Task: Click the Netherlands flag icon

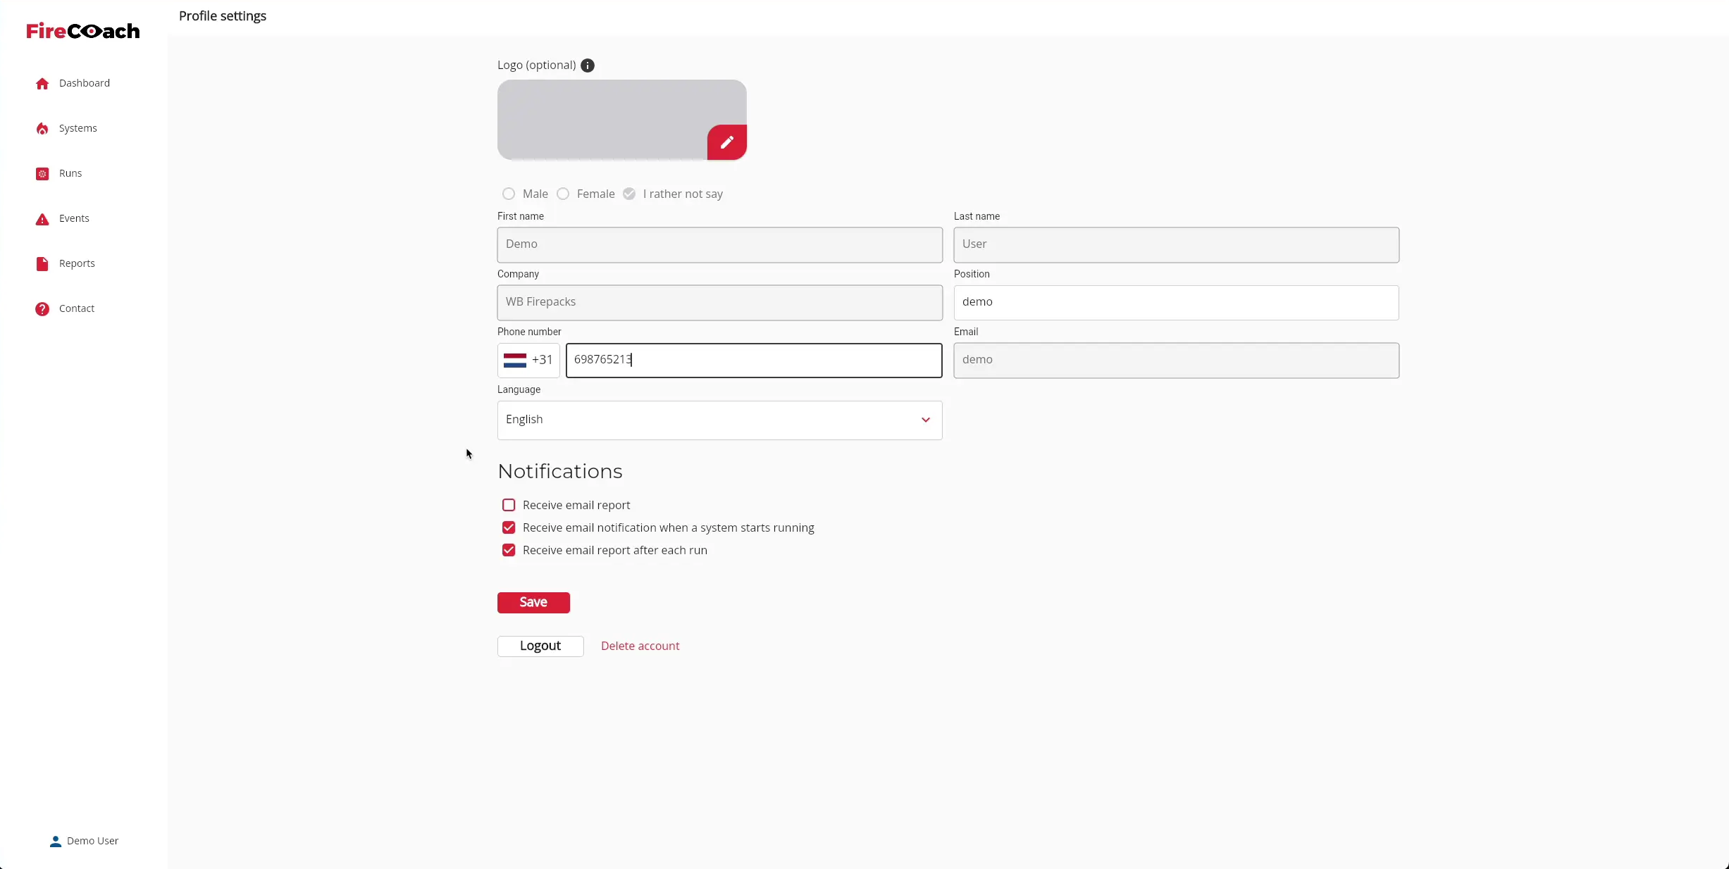Action: 515,361
